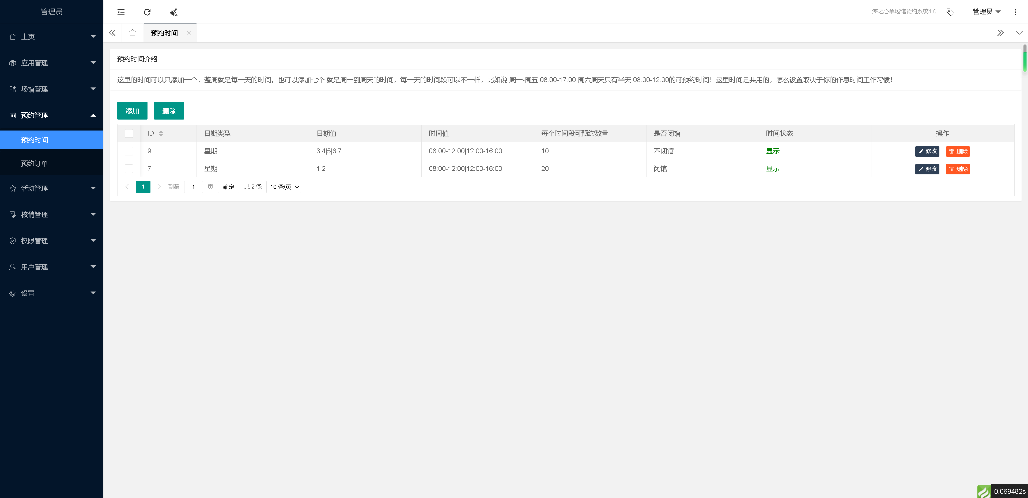Click the home tab icon
The width and height of the screenshot is (1028, 498).
pyautogui.click(x=133, y=33)
